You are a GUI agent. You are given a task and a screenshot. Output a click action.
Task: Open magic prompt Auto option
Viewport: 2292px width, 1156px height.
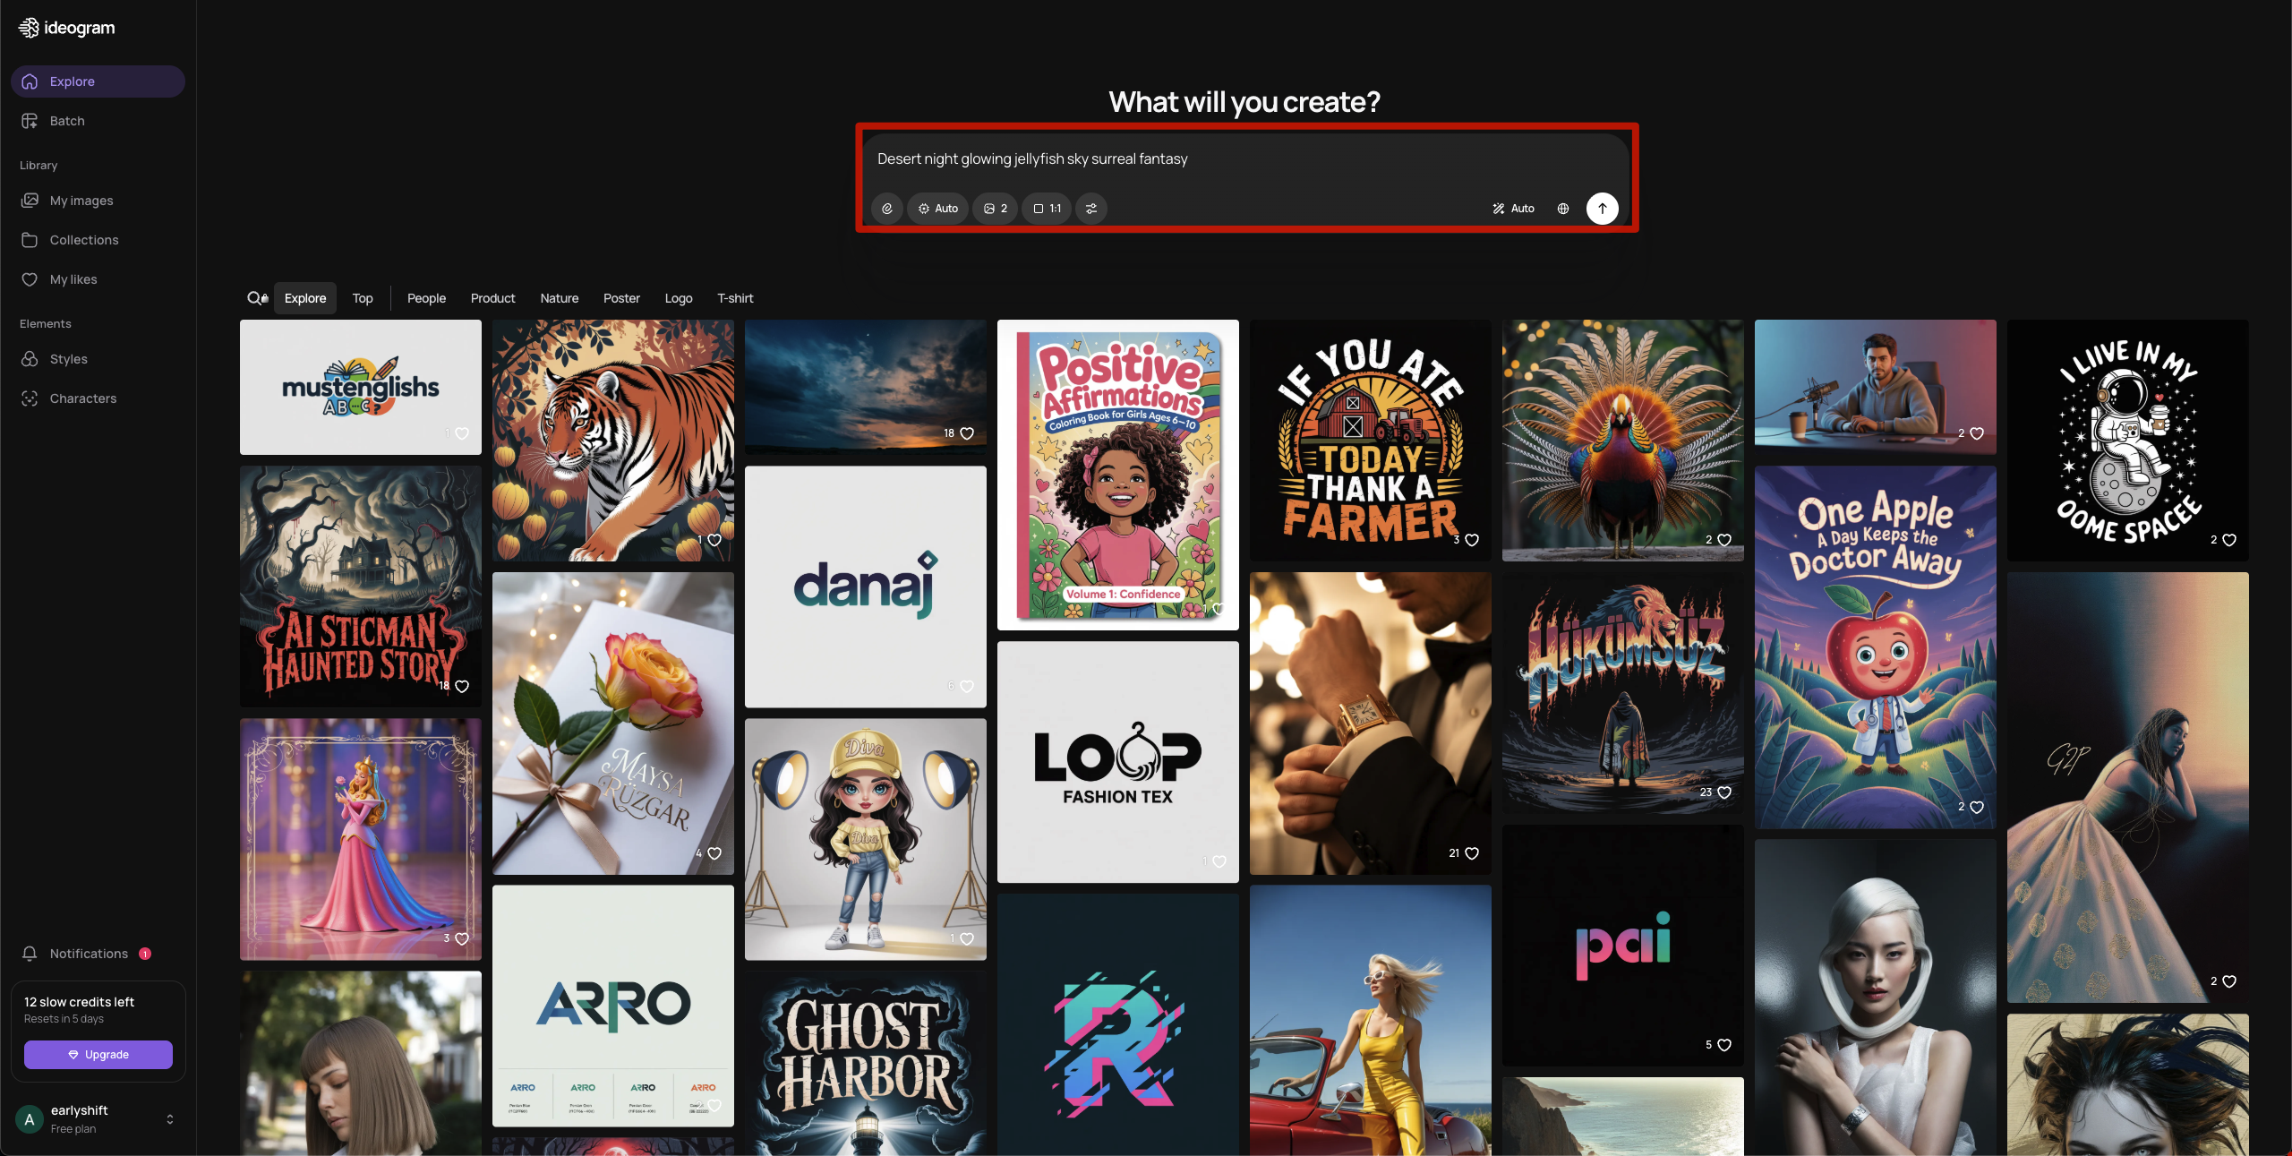pos(1513,209)
